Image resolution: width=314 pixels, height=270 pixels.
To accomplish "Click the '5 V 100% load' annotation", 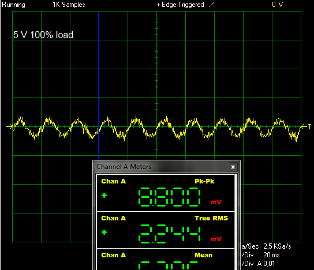I will click(x=43, y=35).
